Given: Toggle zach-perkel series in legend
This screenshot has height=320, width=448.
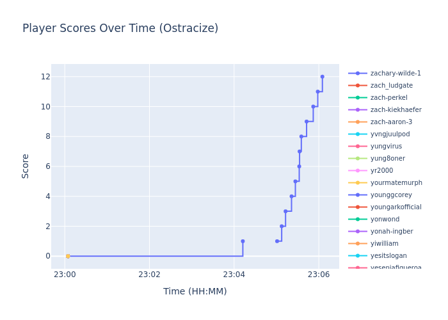Looking at the screenshot, I should click(390, 98).
